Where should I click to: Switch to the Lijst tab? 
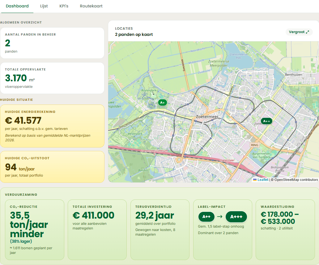44,6
